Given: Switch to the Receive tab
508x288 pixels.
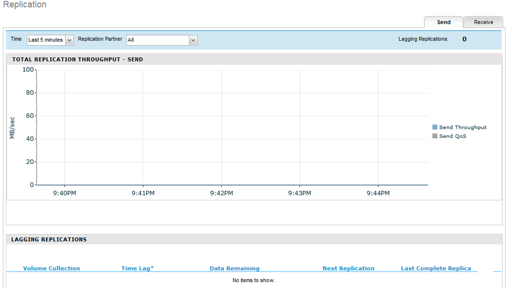Looking at the screenshot, I should [483, 22].
